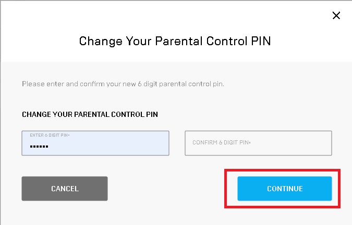The height and width of the screenshot is (225, 352).
Task: Click the word 'Continue' inside the red outline
Action: [x=284, y=189]
